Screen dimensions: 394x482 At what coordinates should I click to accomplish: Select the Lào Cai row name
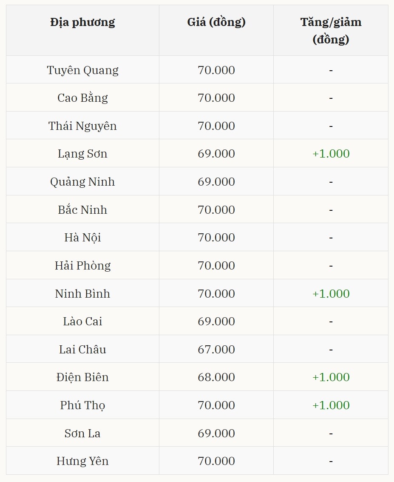coord(82,321)
